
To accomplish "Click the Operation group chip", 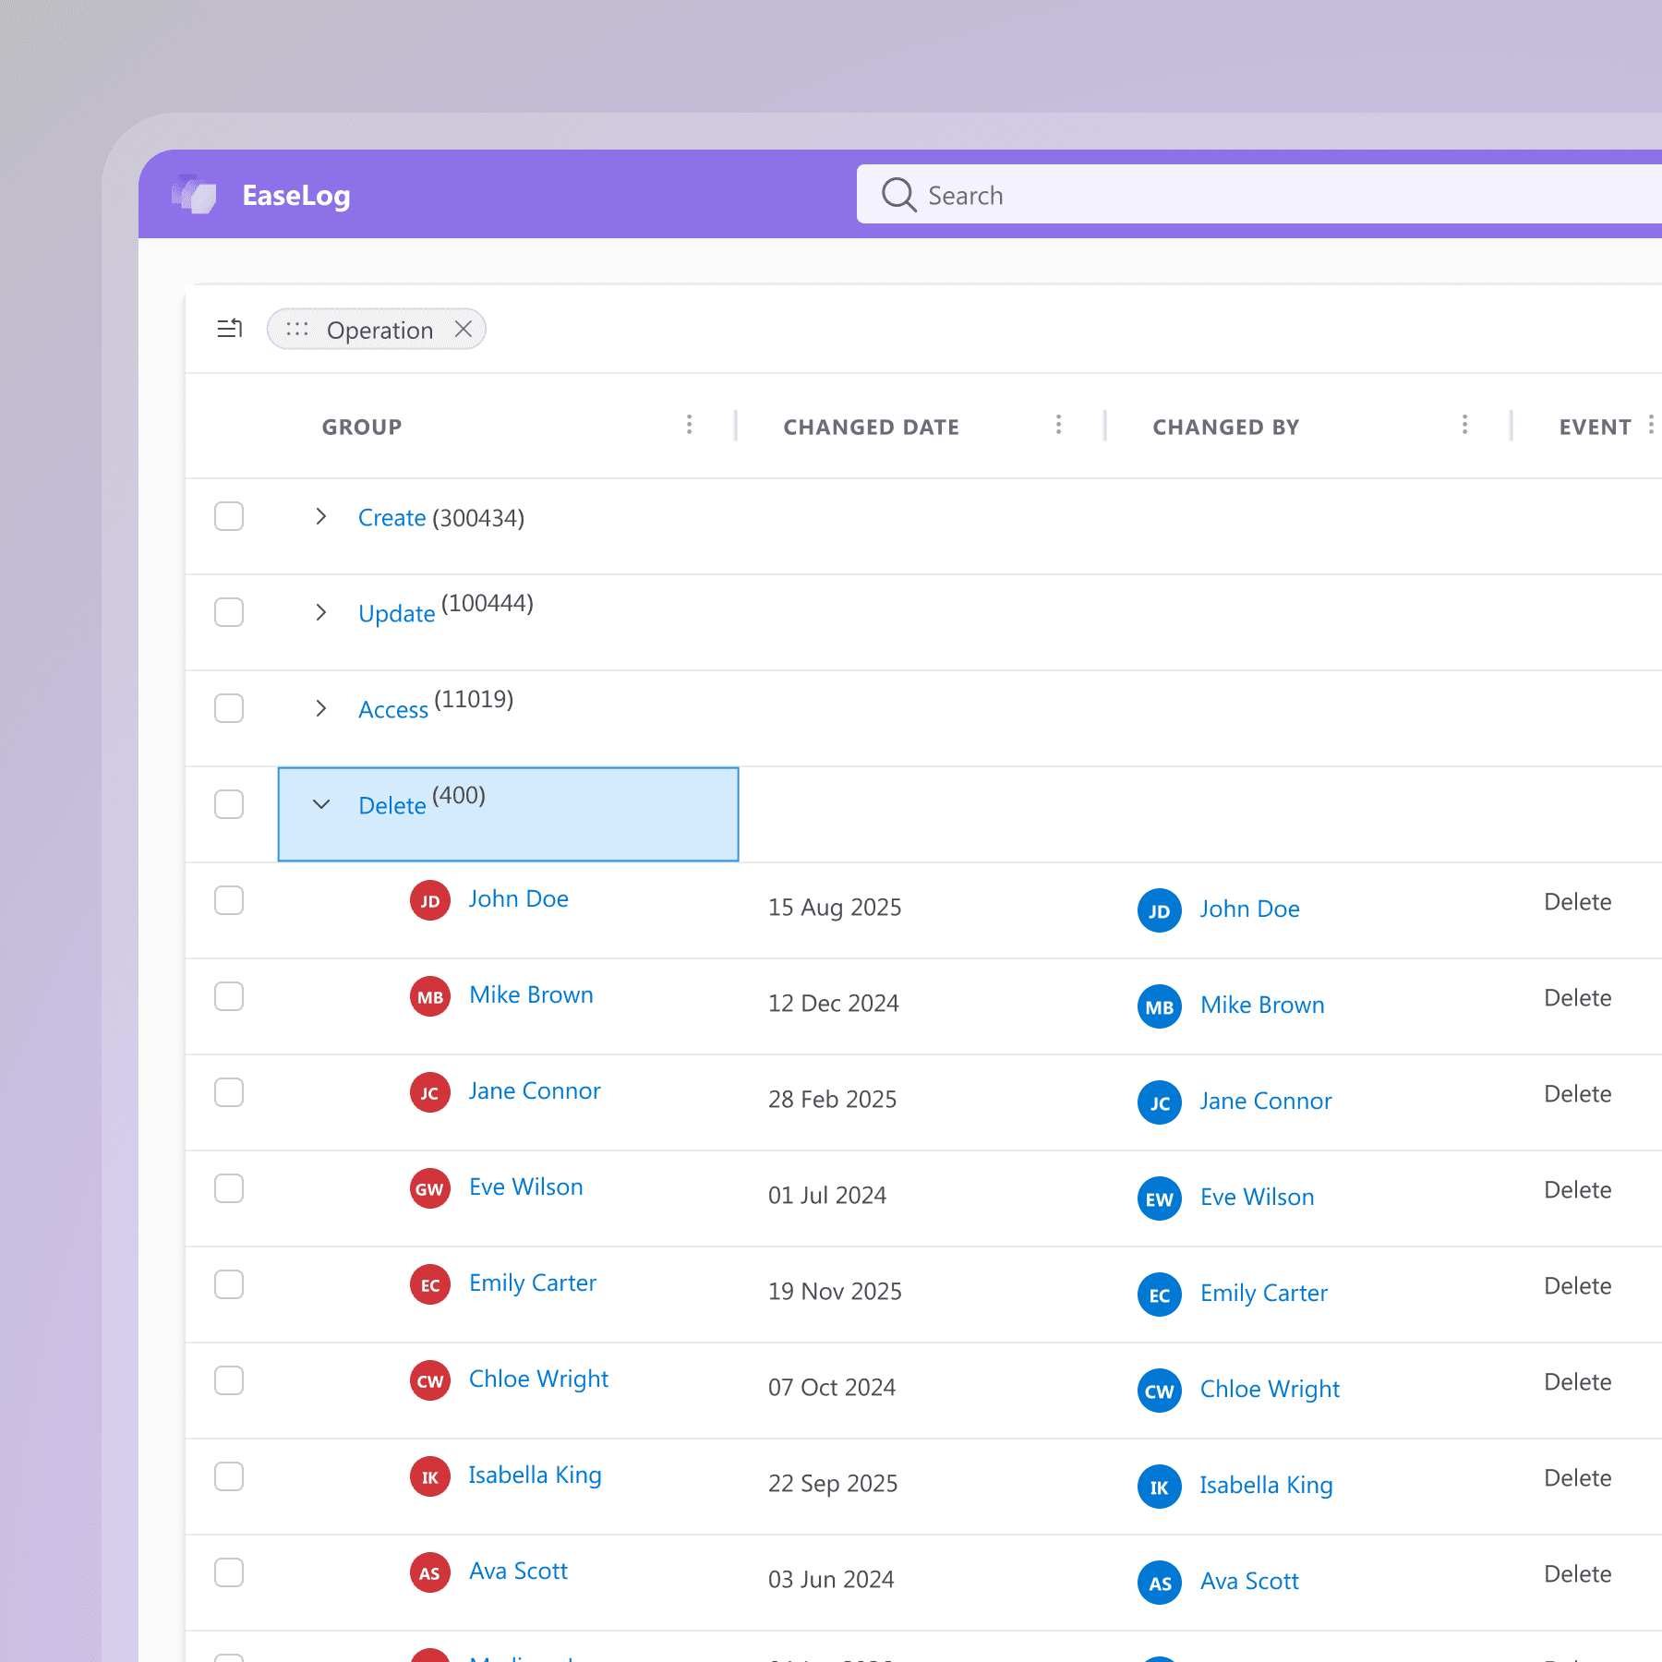I will pyautogui.click(x=377, y=329).
